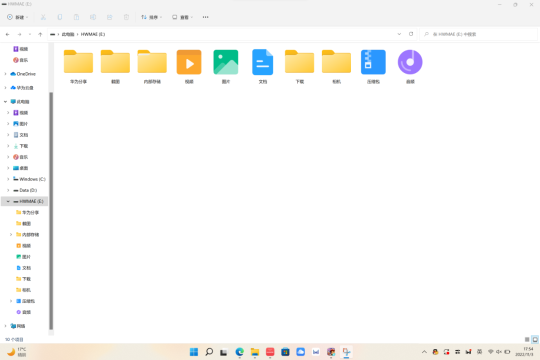Open the 文档 documents folder icon

click(x=262, y=62)
